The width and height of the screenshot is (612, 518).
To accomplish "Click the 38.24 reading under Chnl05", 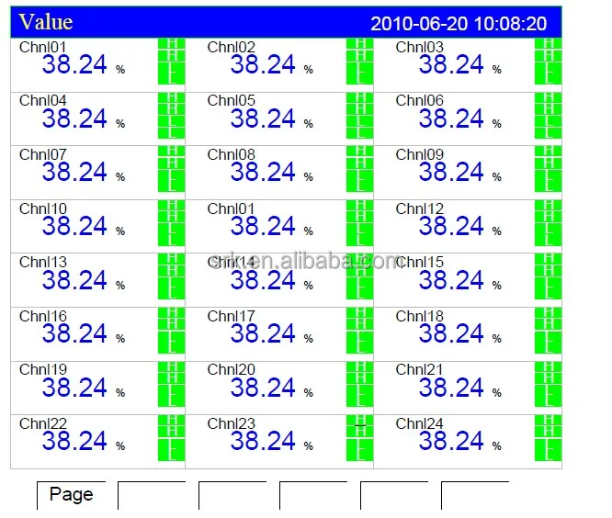I will tap(263, 118).
